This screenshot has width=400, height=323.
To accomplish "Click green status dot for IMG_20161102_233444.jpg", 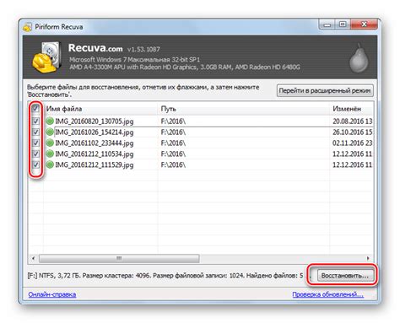I will [x=50, y=143].
